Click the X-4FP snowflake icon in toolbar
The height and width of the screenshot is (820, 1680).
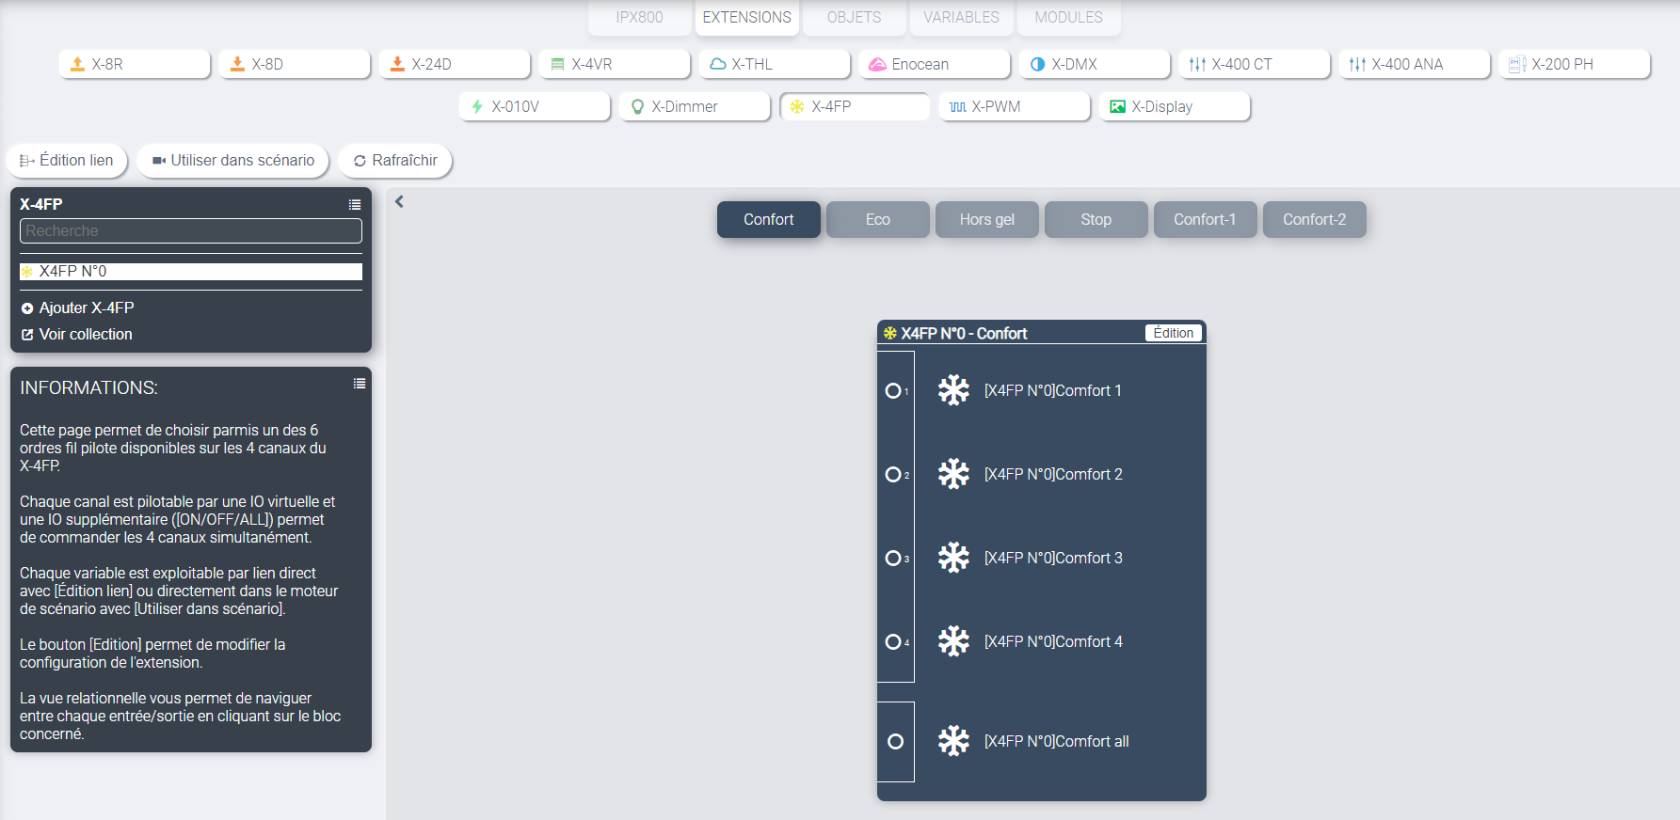coord(797,106)
